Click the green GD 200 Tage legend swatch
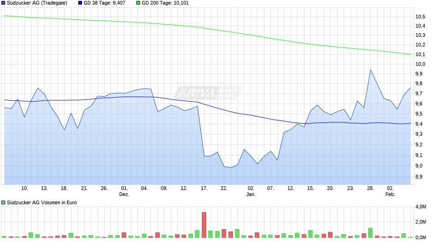 (x=138, y=3)
